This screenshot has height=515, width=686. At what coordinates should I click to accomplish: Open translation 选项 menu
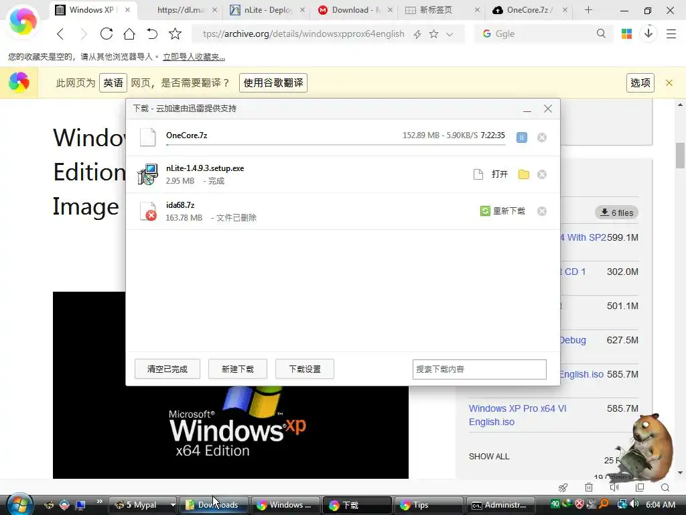coord(640,82)
